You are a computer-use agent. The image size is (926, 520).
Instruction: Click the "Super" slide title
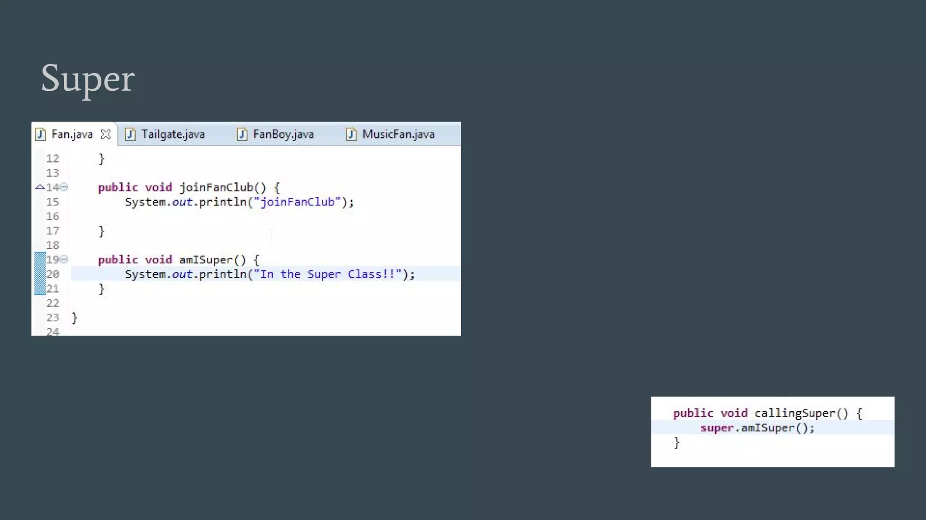(88, 79)
